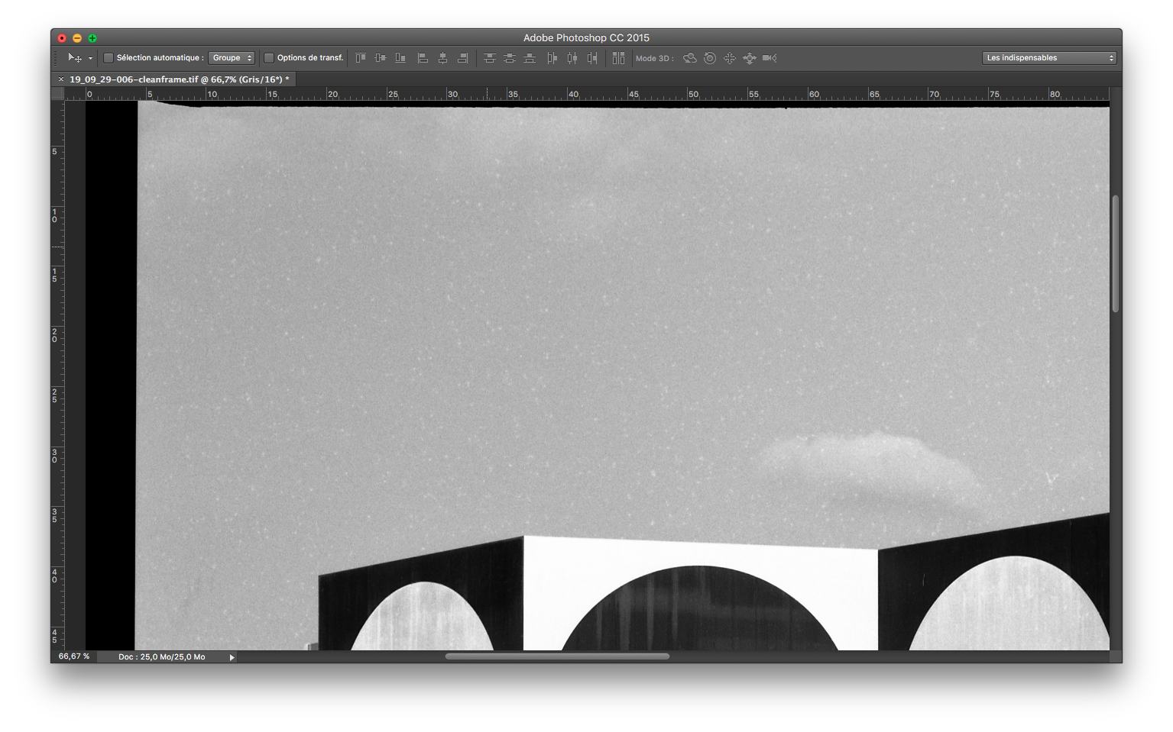Tick the Options de transf. checkbox
1173x732 pixels.
[269, 58]
